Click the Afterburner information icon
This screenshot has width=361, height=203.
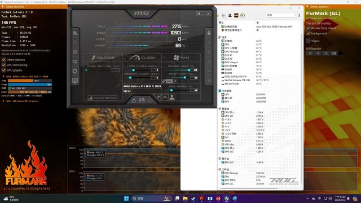[75, 52]
